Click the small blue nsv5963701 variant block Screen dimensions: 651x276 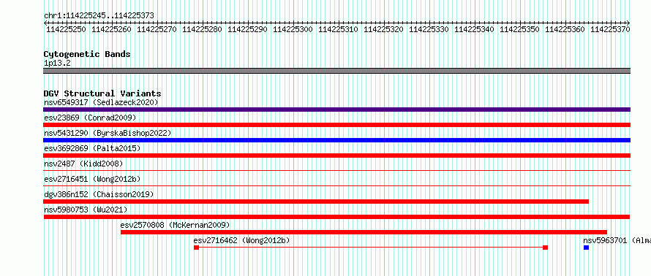point(586,248)
